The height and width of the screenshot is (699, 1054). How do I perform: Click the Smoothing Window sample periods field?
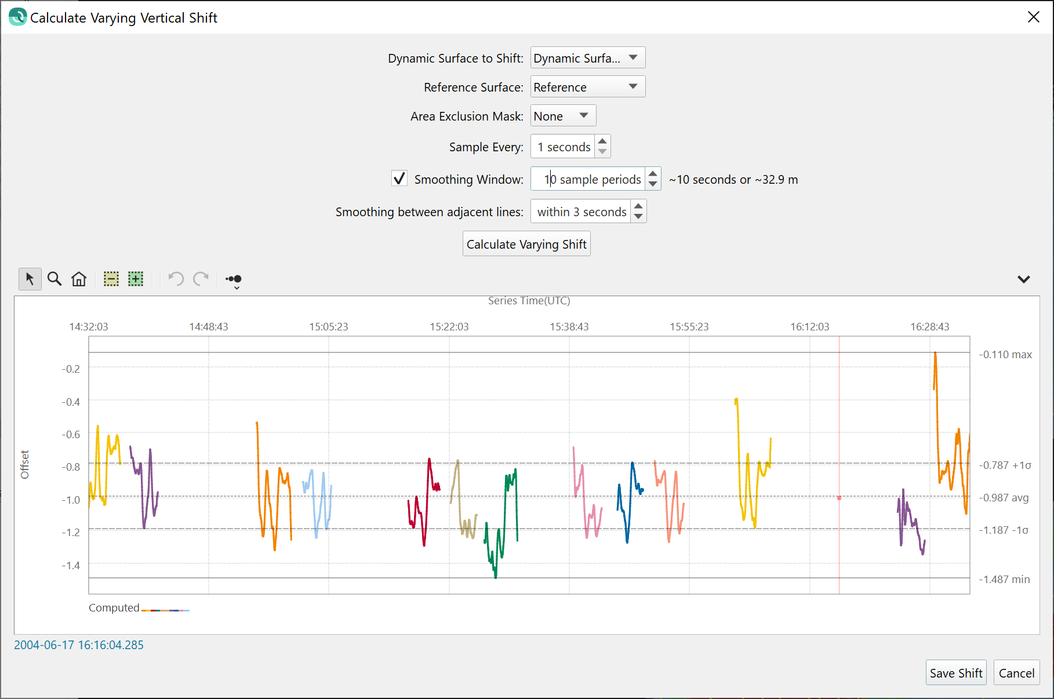pos(588,179)
